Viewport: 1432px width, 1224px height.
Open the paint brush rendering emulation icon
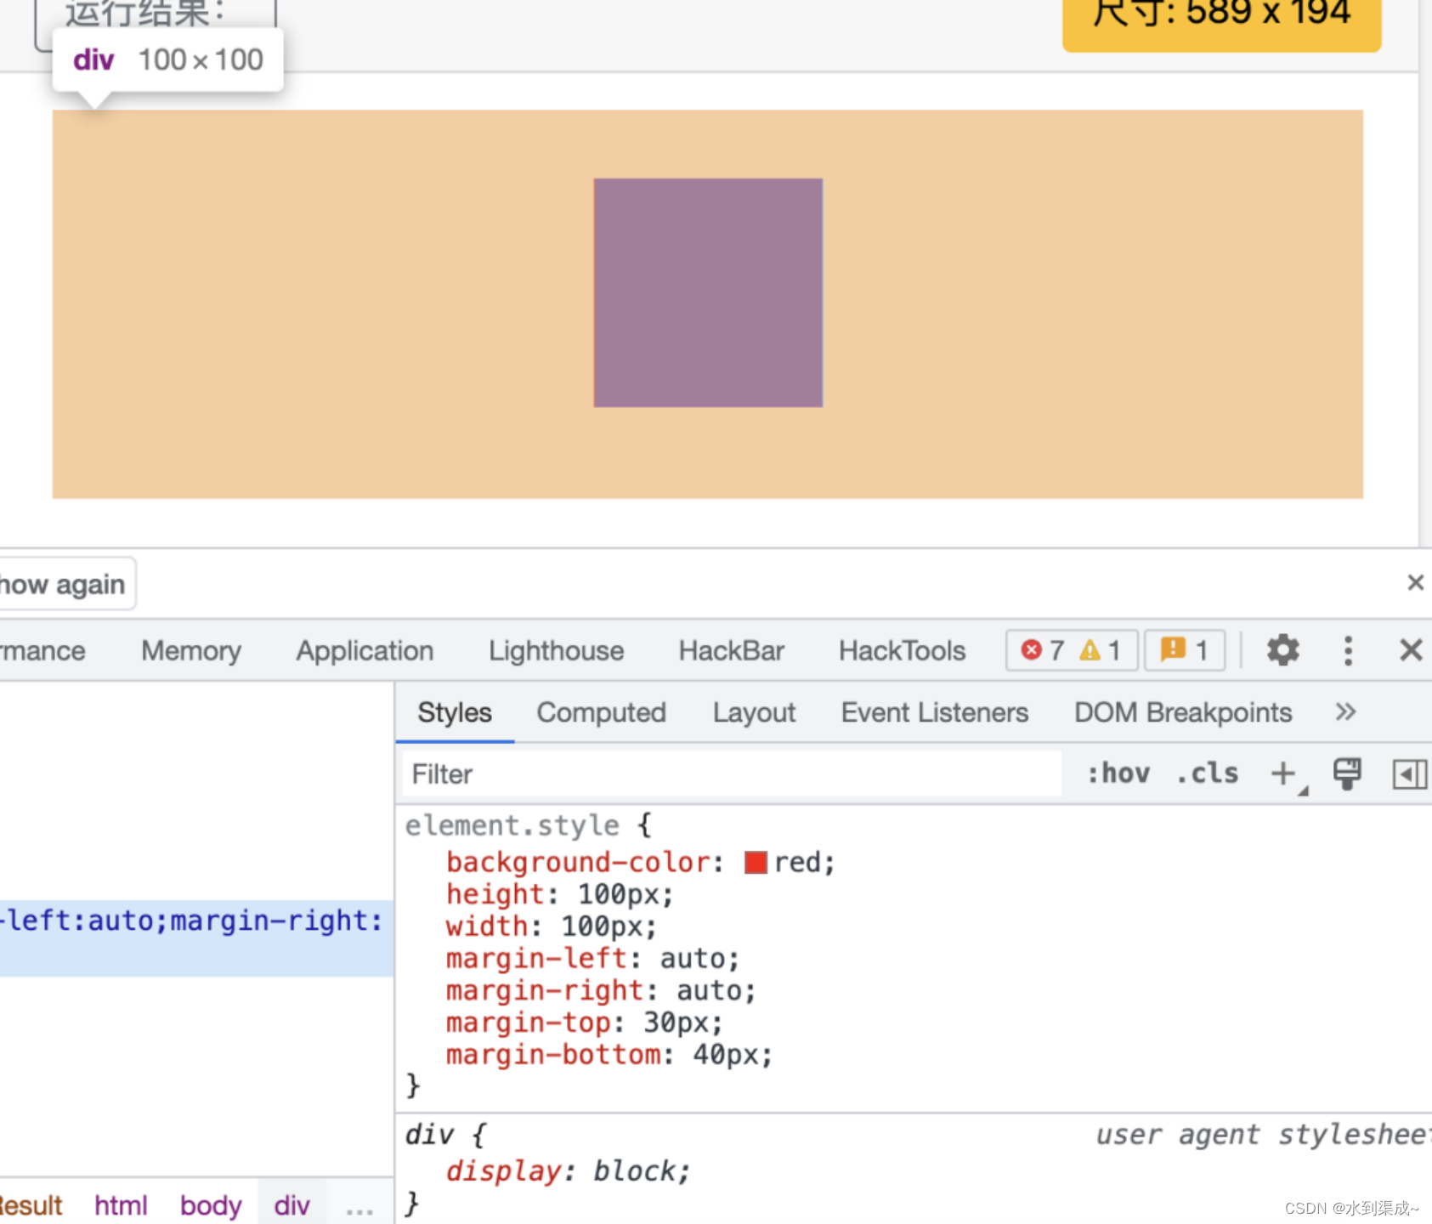[x=1347, y=774]
